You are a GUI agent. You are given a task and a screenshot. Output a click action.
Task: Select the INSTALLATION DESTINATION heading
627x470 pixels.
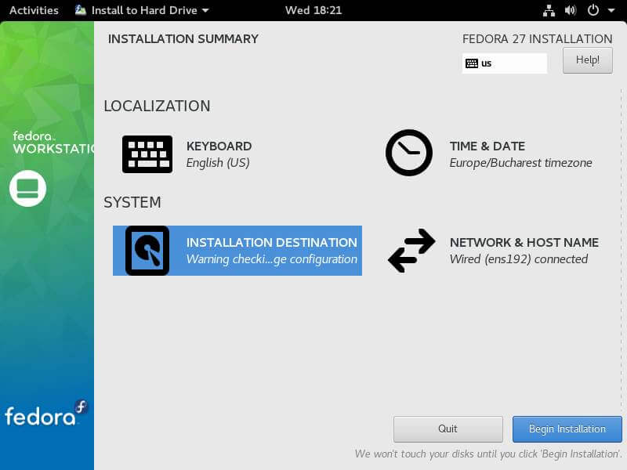pos(271,243)
